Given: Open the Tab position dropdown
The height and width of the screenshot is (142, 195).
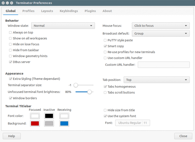Looking at the screenshot, I should (156, 80).
